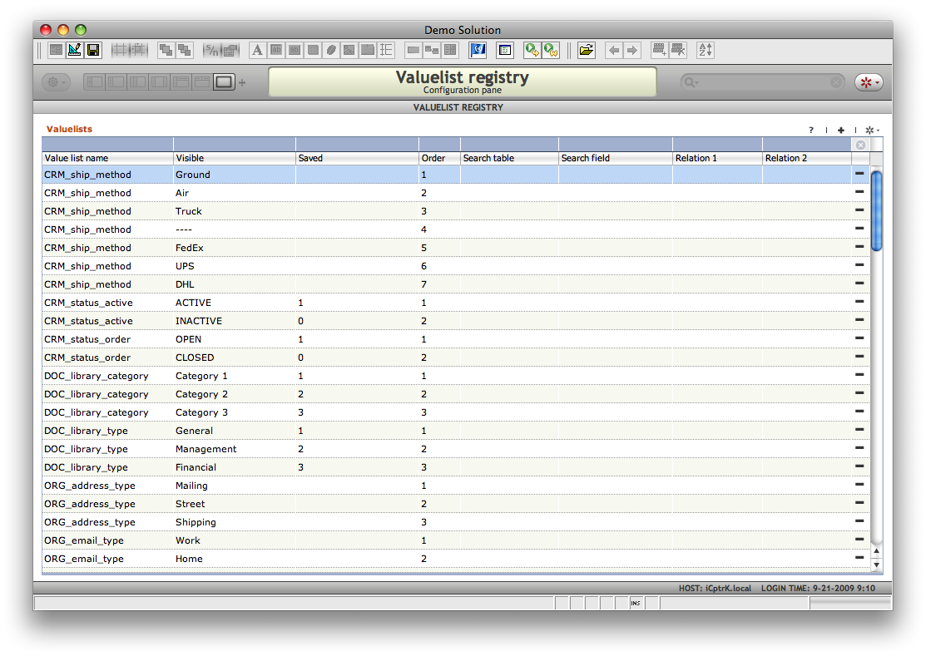This screenshot has height=656, width=926.
Task: Select the DHL visible value cell
Action: point(235,284)
